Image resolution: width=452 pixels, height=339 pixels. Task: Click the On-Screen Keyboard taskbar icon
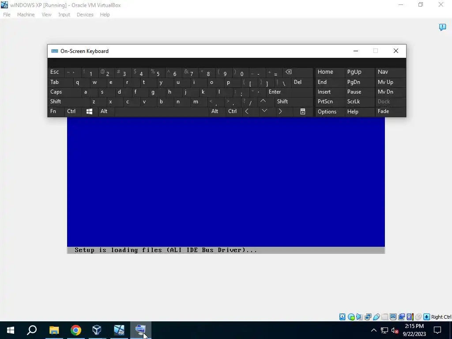(140, 330)
